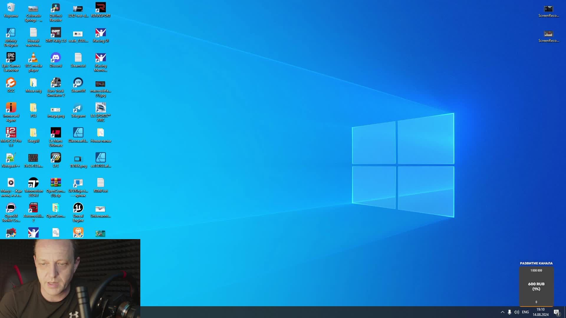Open the volume speaker tray control

516,312
